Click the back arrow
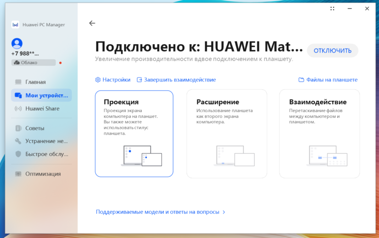 92,23
